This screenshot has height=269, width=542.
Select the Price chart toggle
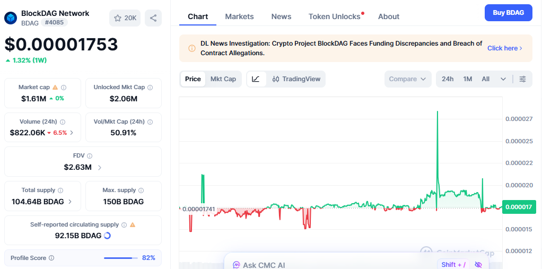[x=193, y=79]
